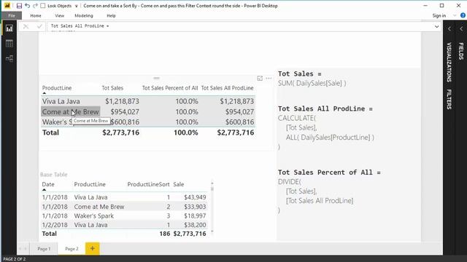Open the FIELDS pane label
The width and height of the screenshot is (467, 262).
[x=460, y=51]
